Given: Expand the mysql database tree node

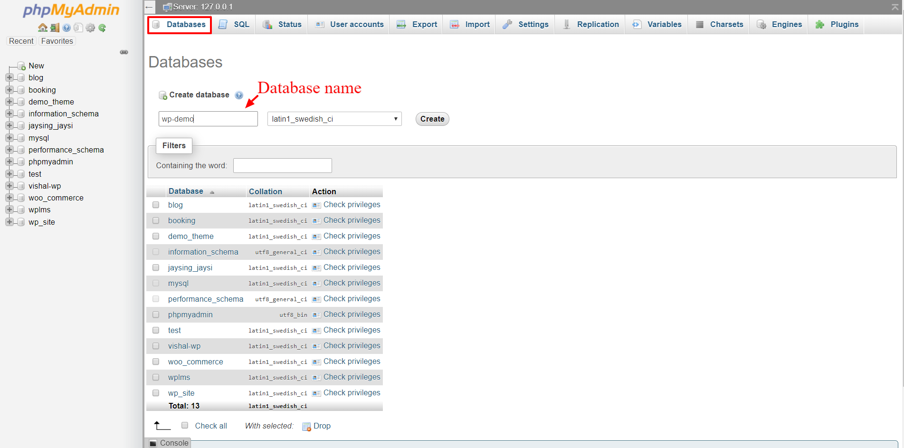Looking at the screenshot, I should (9, 137).
